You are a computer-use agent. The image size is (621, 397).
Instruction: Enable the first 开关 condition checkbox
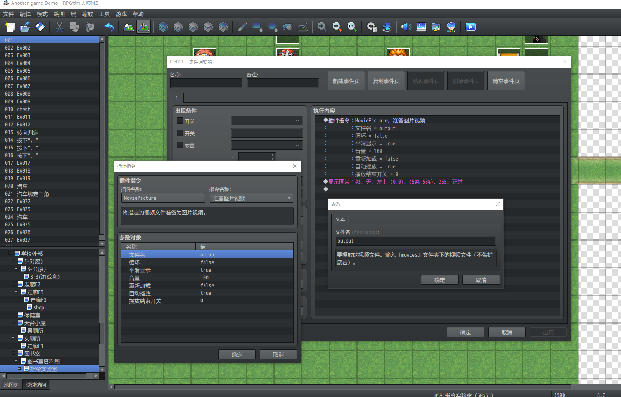180,121
